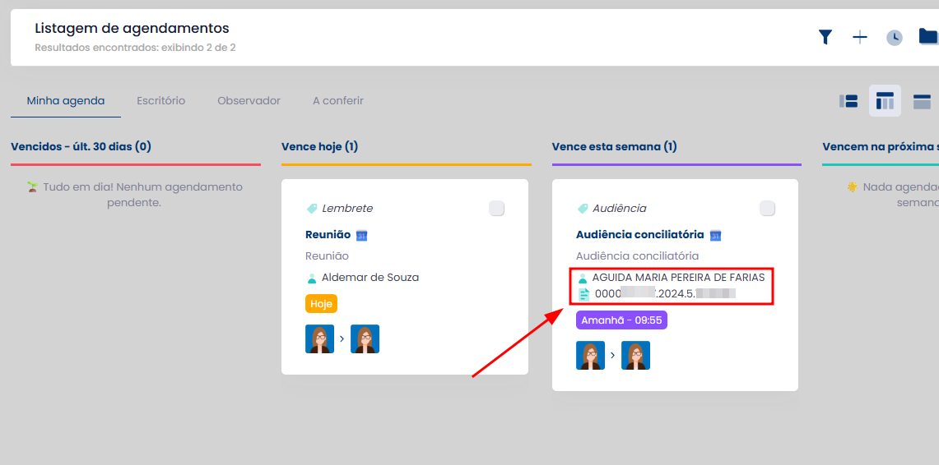Click the purple Amanhã - 09:55 badge

621,320
